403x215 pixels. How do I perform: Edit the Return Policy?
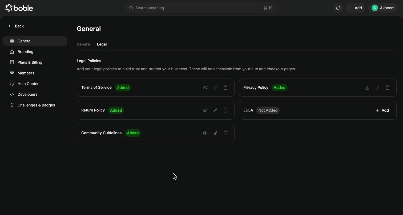215,110
